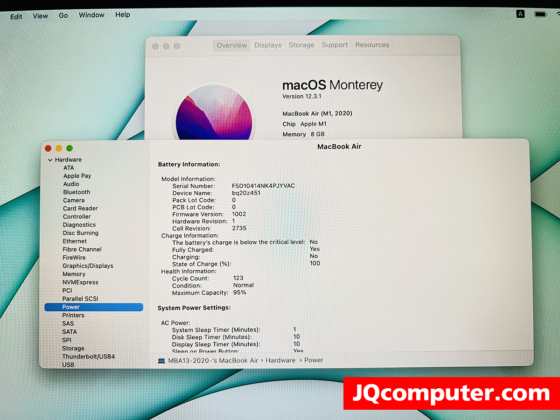Click Power in the path bar
This screenshot has width=560, height=420.
click(314, 360)
